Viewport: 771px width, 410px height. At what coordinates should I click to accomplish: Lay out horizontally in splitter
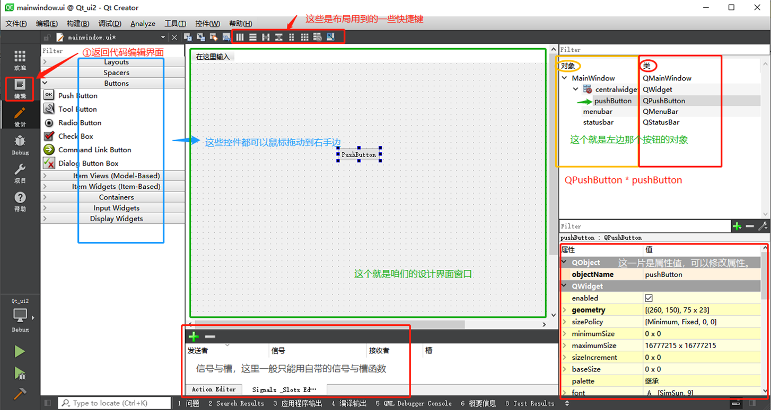[266, 37]
